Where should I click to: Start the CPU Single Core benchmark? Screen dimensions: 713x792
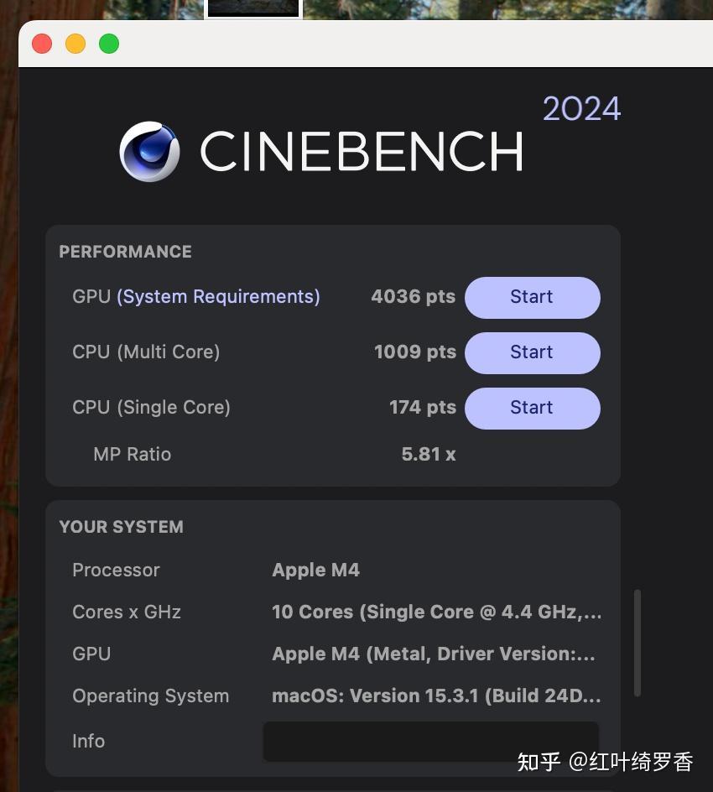(532, 408)
